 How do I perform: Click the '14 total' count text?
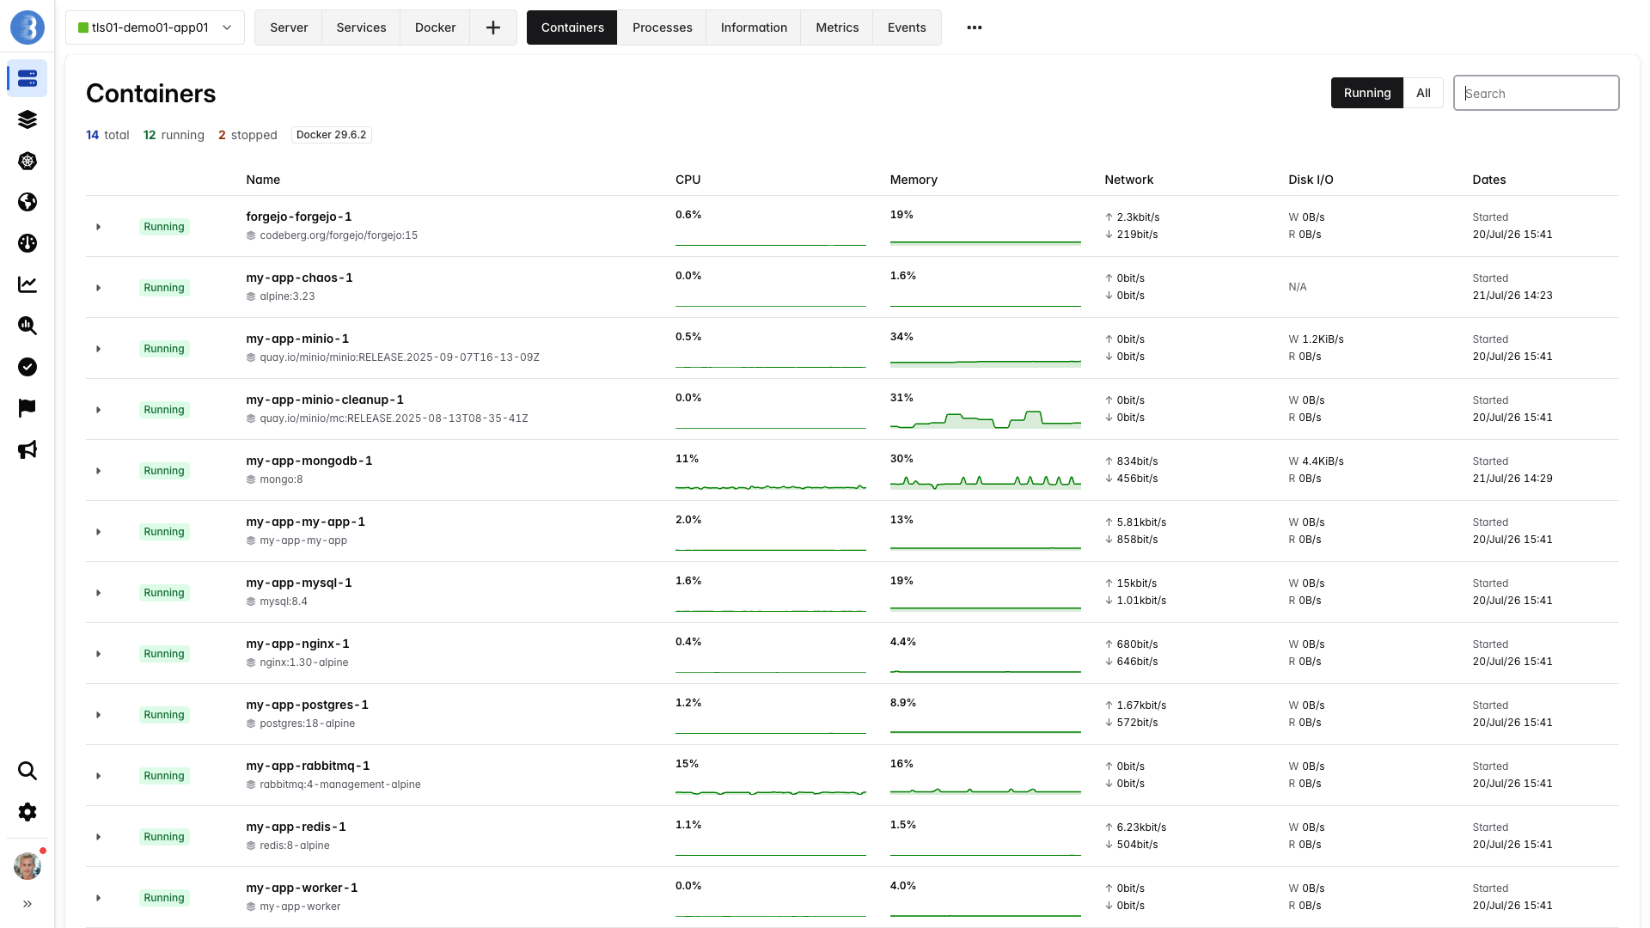(x=107, y=135)
